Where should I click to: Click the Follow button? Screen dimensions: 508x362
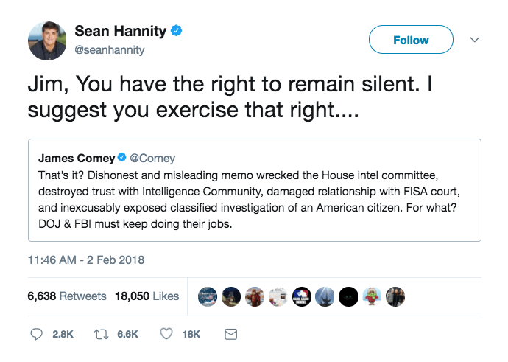(411, 40)
